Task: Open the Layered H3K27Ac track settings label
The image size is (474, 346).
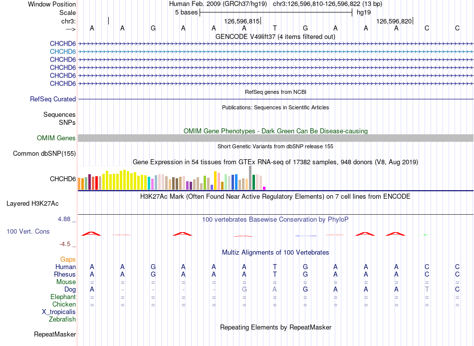Action: tap(32, 204)
